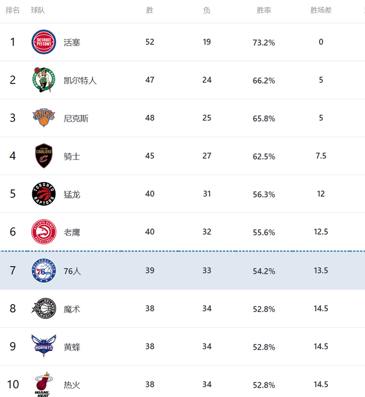The width and height of the screenshot is (365, 397).
Task: Select the 尼克斯 team name
Action: 76,118
